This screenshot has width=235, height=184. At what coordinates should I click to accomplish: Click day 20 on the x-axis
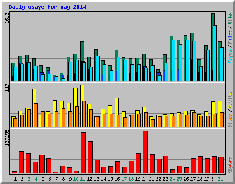point(145,179)
